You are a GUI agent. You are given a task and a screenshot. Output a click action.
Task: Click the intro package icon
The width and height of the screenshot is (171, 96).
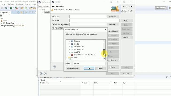2,21
